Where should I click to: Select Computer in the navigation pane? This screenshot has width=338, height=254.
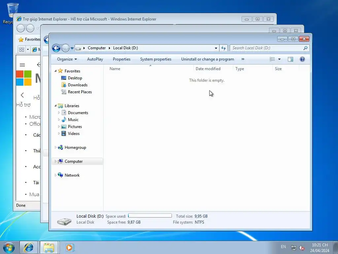[x=74, y=161]
